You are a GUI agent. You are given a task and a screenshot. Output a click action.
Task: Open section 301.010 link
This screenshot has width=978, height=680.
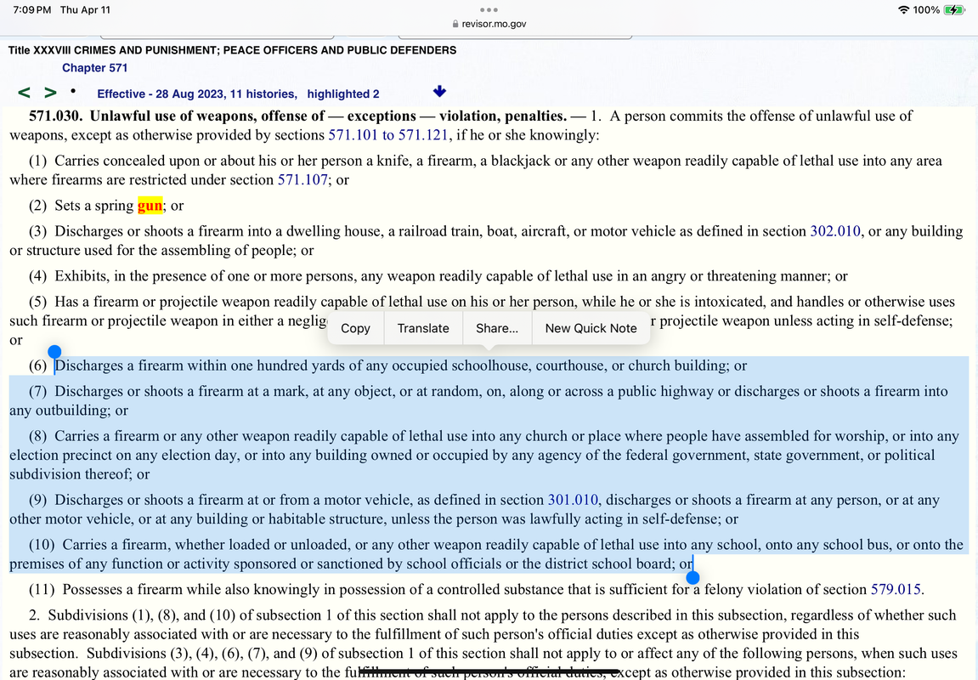[x=573, y=501]
